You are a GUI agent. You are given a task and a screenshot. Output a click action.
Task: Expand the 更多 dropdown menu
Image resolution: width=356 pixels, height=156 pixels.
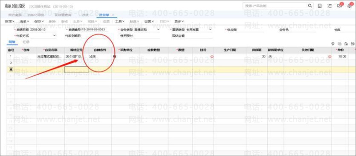coord(179,21)
